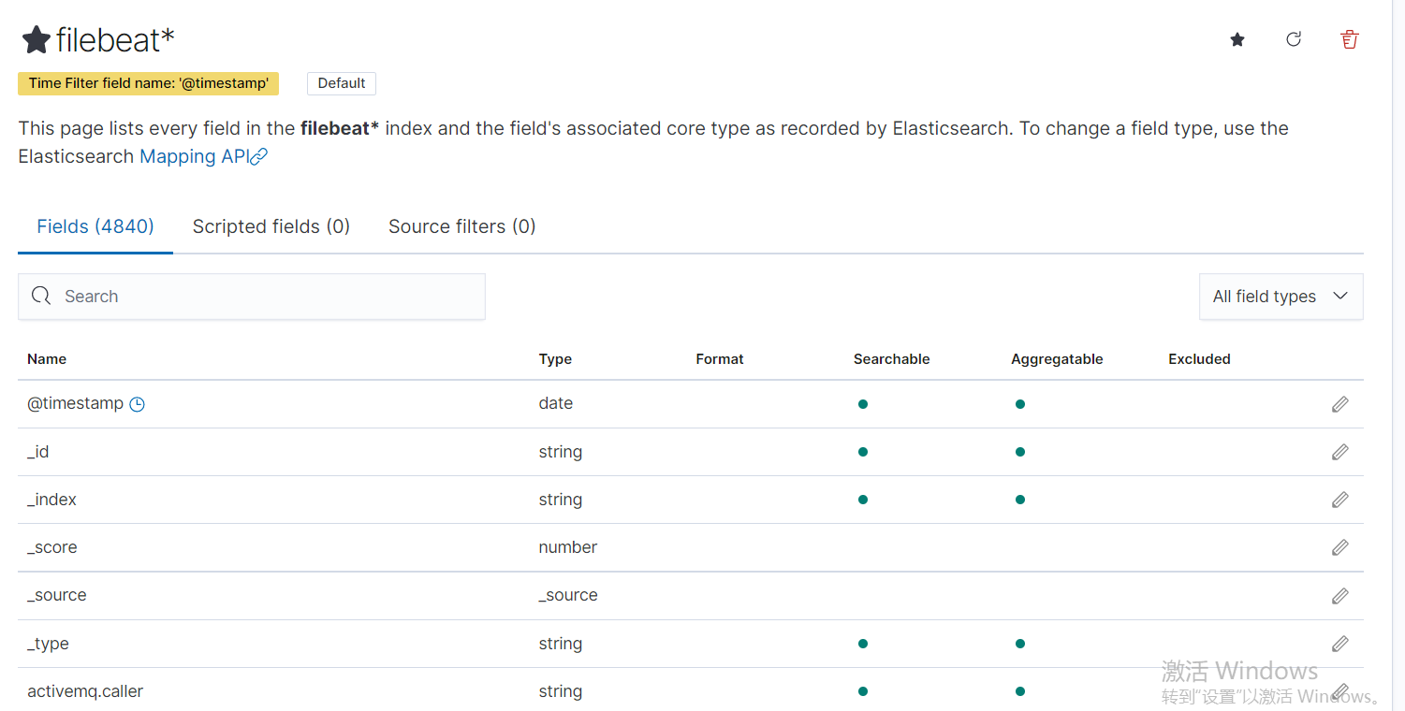Set filebeat* as default index via star icon

(x=1237, y=39)
